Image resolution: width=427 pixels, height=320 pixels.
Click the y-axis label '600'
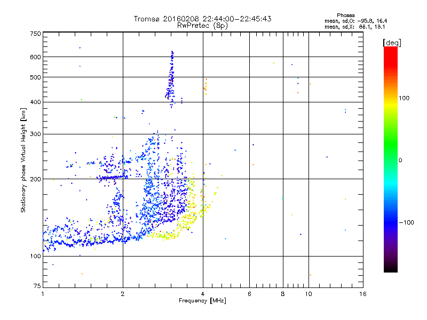coord(35,57)
